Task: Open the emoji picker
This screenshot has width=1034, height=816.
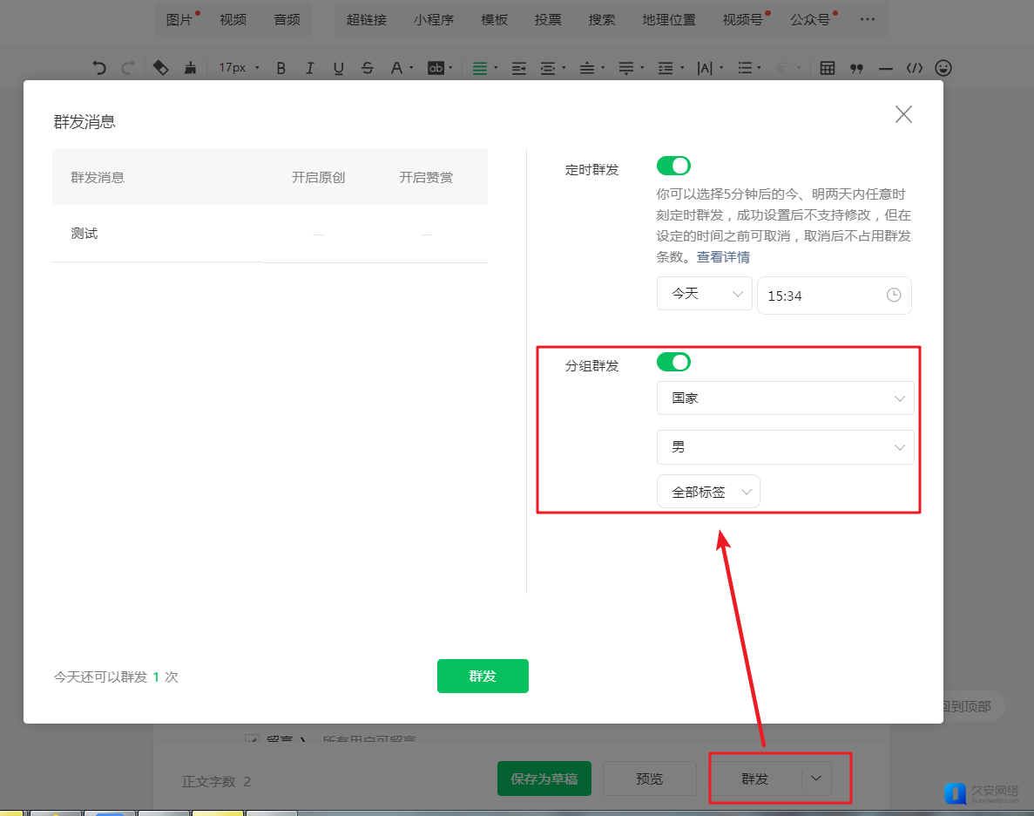Action: 943,68
